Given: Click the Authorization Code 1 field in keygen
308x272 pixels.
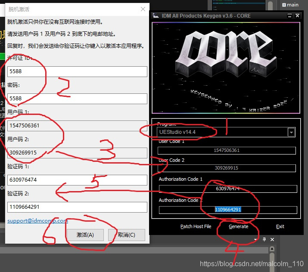Looking at the screenshot, I should click(x=228, y=189).
